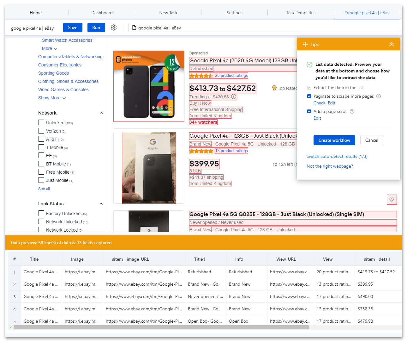
Task: Collapse the Network filter section
Action: 101,113
